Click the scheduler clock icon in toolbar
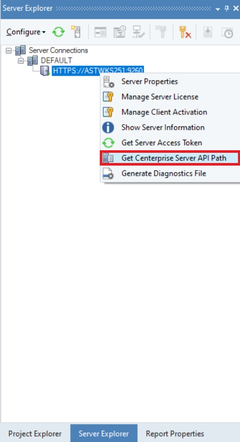The image size is (240, 442). click(x=227, y=32)
